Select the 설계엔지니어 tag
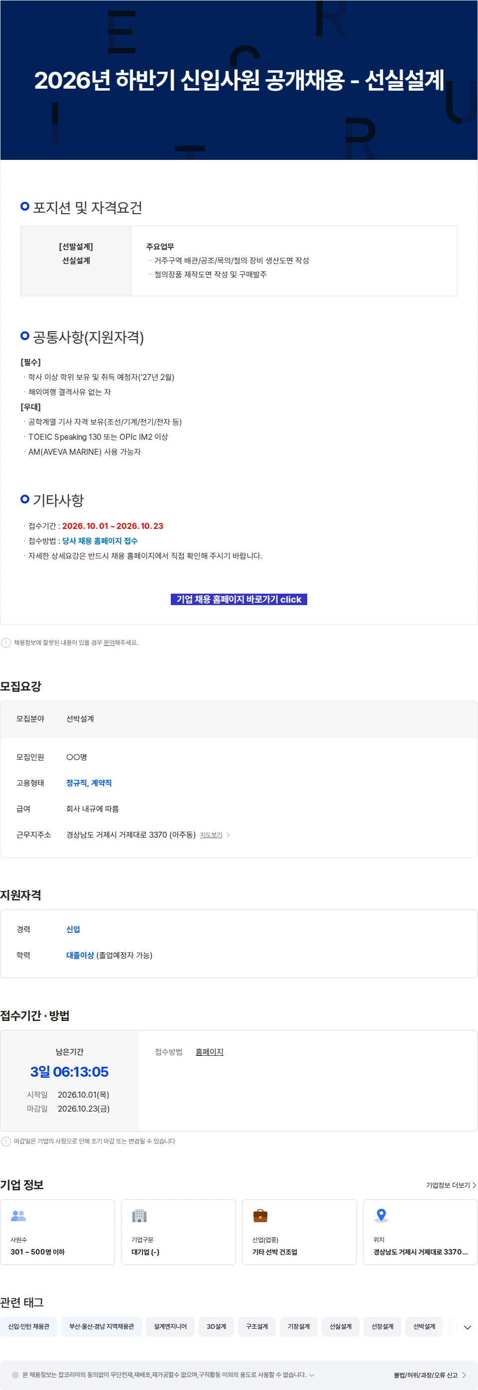478x1390 pixels. point(170,1326)
